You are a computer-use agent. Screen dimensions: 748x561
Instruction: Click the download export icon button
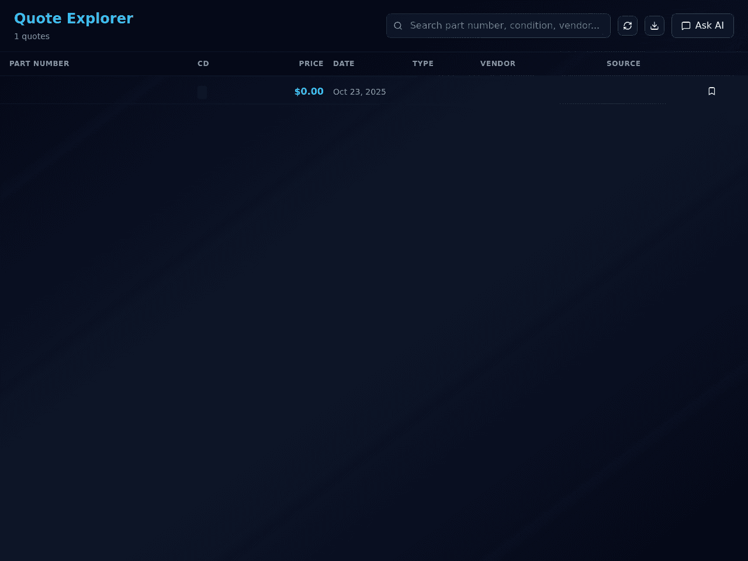coord(654,26)
